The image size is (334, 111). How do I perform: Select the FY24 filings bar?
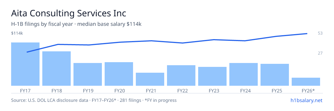pyautogui.click(x=244, y=74)
